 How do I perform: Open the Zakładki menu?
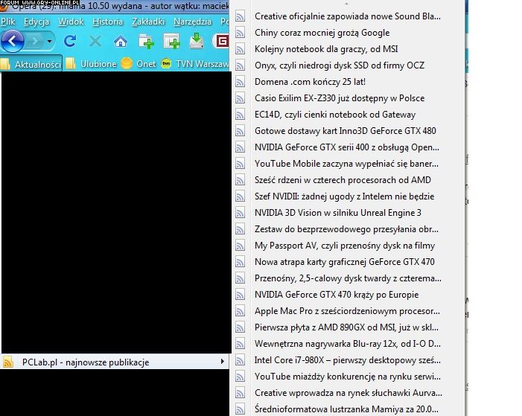point(148,22)
